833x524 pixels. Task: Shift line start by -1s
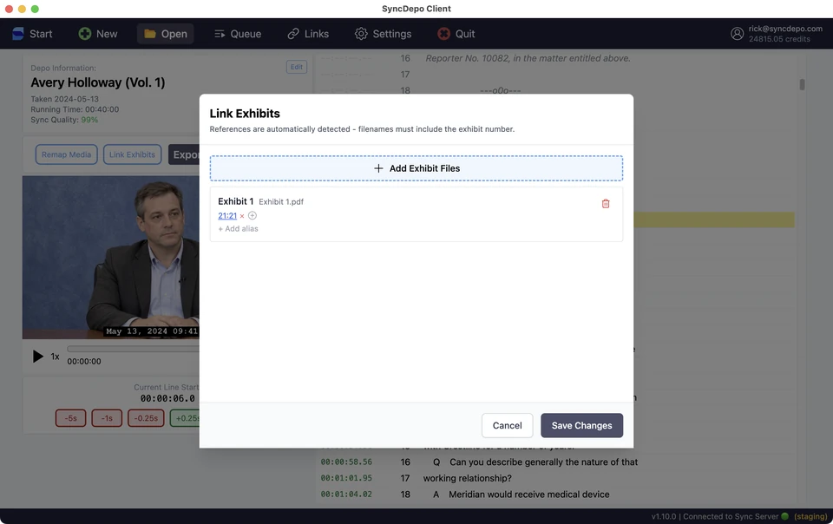tap(107, 418)
